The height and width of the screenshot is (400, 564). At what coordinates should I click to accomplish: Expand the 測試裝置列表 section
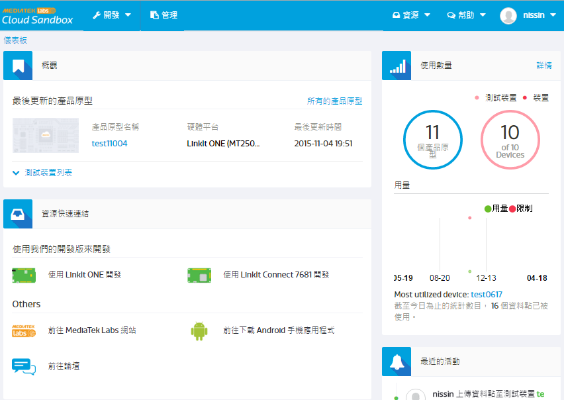click(x=43, y=173)
